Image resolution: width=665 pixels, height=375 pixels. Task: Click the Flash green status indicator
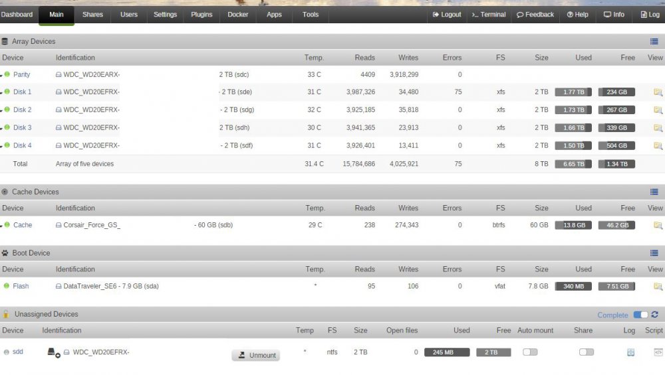7,285
